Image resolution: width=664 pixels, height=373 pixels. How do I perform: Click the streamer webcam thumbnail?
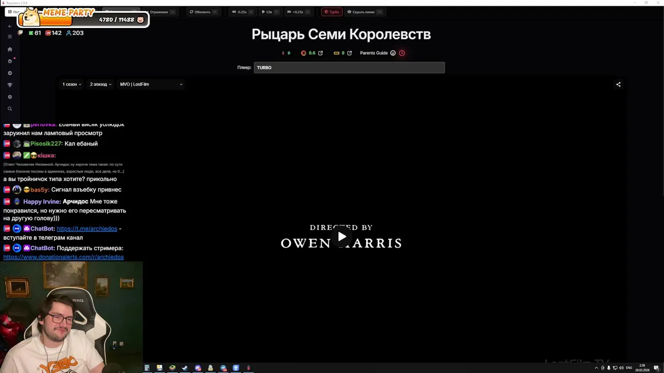click(71, 317)
